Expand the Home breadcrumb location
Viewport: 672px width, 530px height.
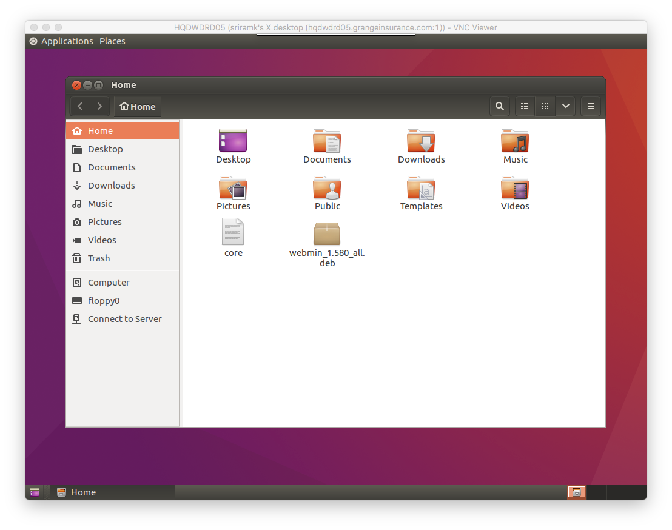[x=138, y=106]
